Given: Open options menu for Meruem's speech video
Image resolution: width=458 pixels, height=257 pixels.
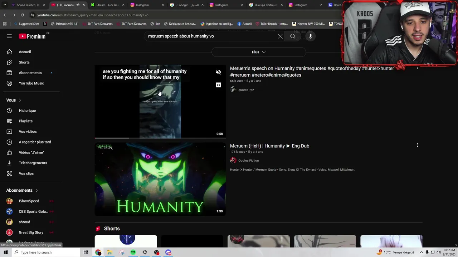Looking at the screenshot, I should [417, 67].
